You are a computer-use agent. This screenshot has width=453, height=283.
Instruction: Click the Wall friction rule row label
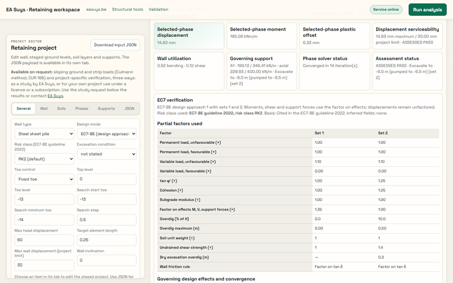coord(174,267)
